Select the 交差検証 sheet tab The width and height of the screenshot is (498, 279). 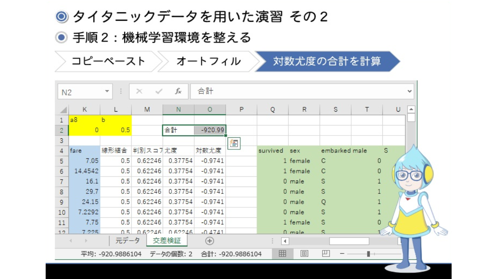point(167,240)
